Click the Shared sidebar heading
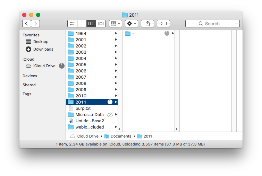 tap(29, 85)
